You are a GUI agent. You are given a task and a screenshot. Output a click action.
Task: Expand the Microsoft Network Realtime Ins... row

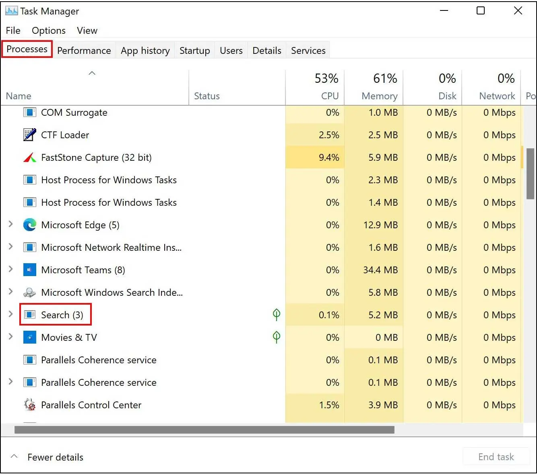pyautogui.click(x=11, y=247)
